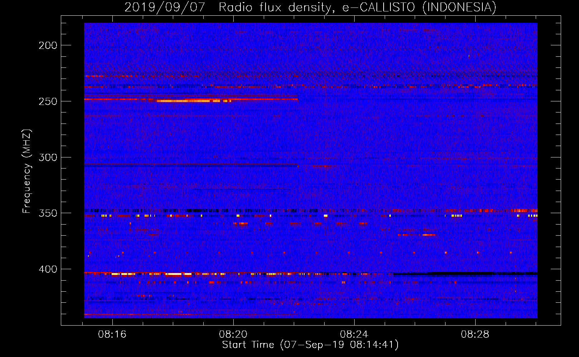The width and height of the screenshot is (579, 357).
Task: Click the black dropout band just below 400 MHz
Action: 465,274
